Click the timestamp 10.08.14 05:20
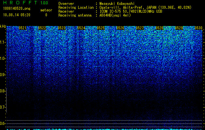 [17, 15]
